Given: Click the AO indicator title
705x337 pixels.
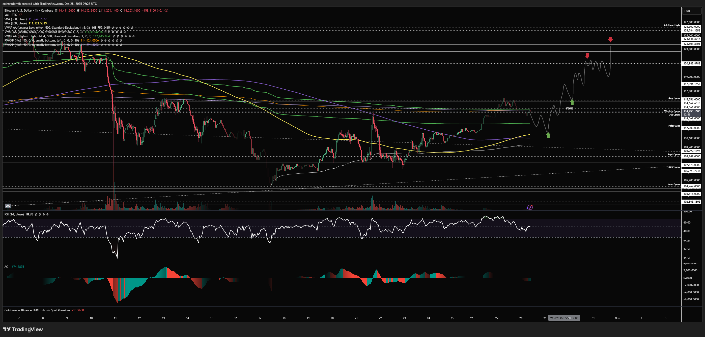Looking at the screenshot, I should [x=6, y=267].
